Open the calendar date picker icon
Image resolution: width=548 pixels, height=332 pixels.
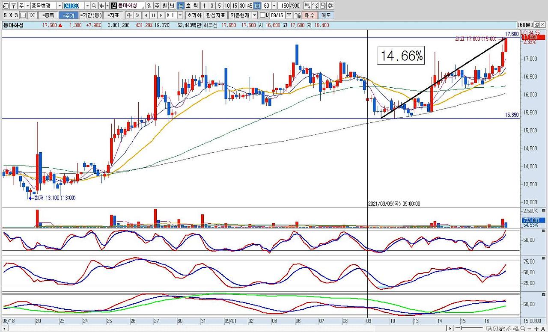pyautogui.click(x=289, y=15)
